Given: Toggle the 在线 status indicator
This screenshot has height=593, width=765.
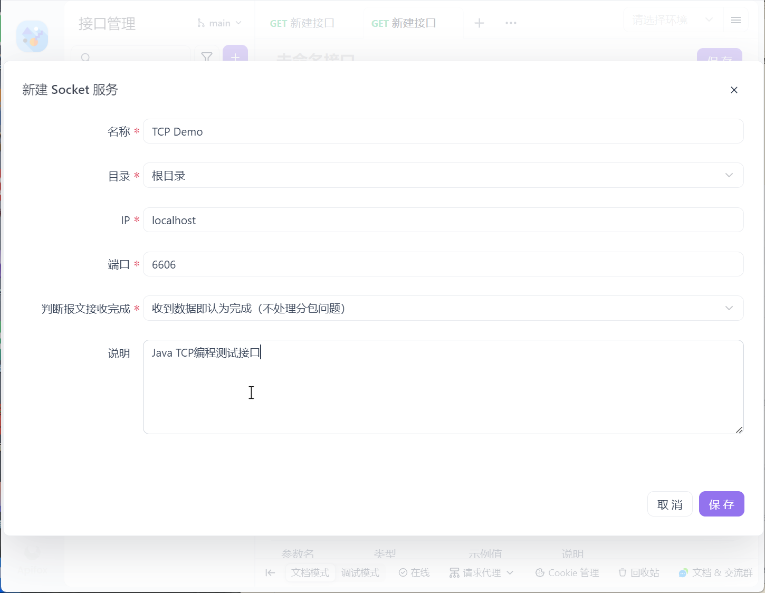Looking at the screenshot, I should click(414, 573).
